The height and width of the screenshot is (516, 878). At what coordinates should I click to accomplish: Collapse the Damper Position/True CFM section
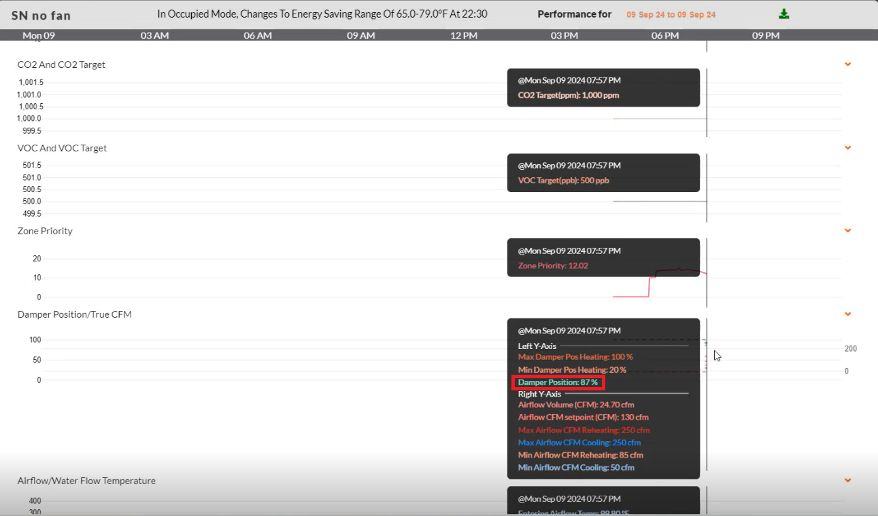pos(847,314)
